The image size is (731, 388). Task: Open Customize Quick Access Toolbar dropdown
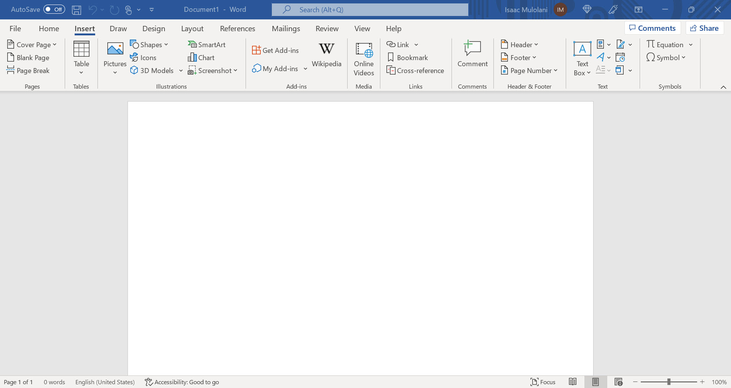[x=152, y=10]
